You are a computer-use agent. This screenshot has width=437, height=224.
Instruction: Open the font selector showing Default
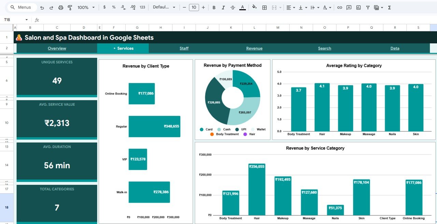click(x=164, y=7)
